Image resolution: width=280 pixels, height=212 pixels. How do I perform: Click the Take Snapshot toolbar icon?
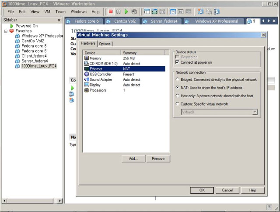pyautogui.click(x=201, y=12)
